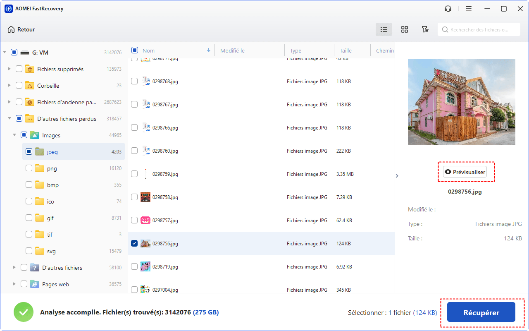Switch to grid thumbnail view icon
This screenshot has width=529, height=331.
[405, 29]
